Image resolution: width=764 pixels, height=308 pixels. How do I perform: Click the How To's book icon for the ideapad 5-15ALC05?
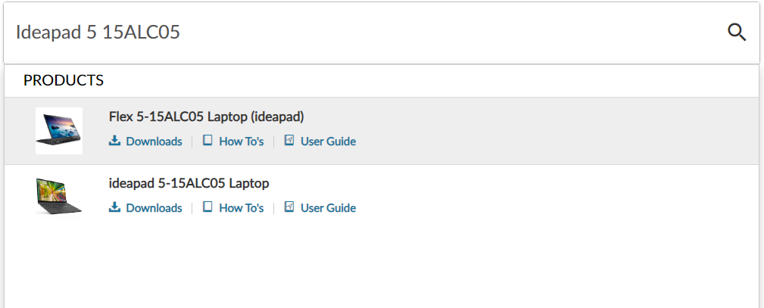point(208,207)
